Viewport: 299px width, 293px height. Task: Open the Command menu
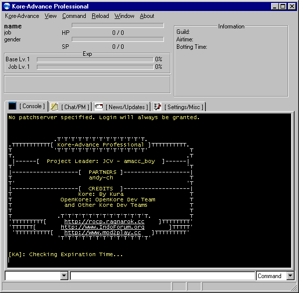tap(74, 16)
